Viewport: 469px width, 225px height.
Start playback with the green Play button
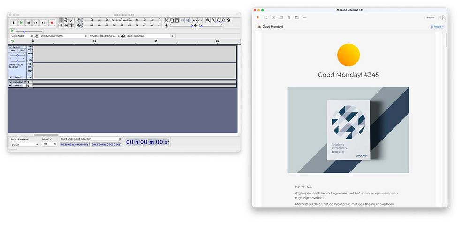pyautogui.click(x=21, y=23)
